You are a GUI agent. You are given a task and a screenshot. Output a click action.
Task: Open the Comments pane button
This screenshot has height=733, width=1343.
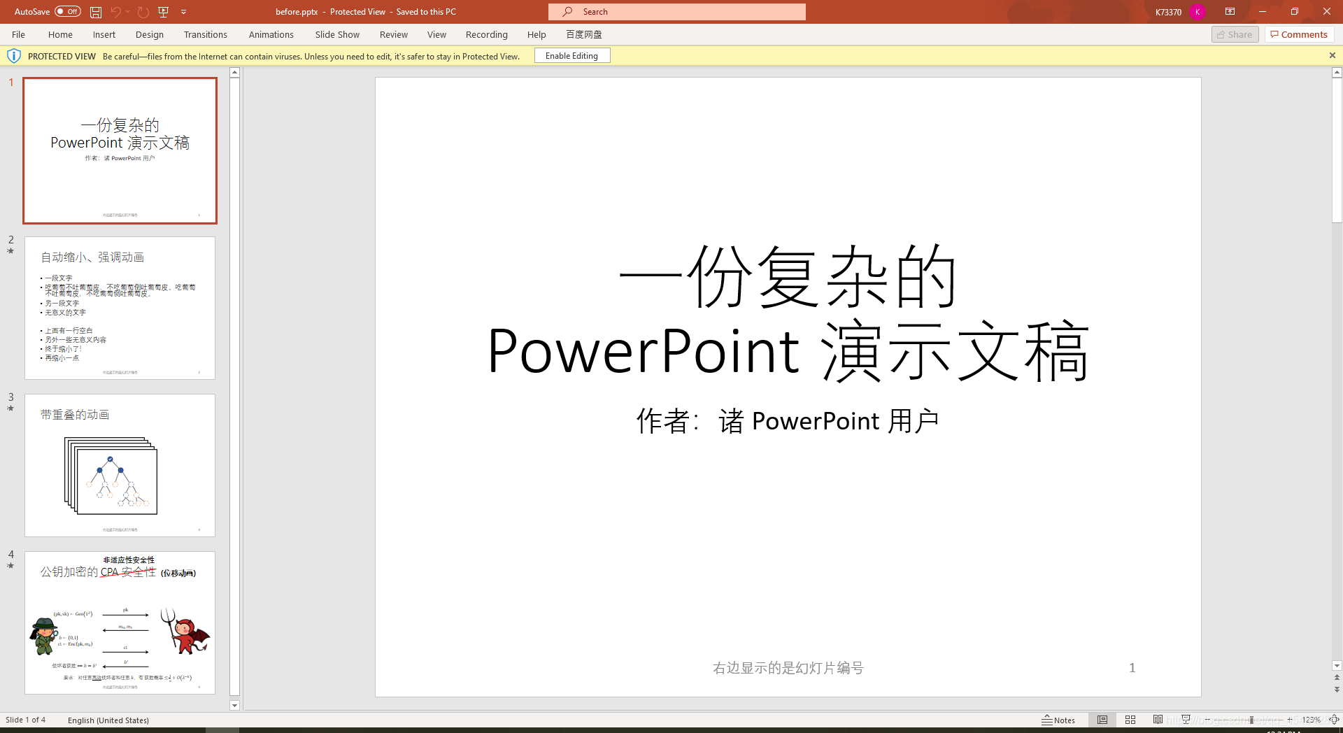(1299, 34)
